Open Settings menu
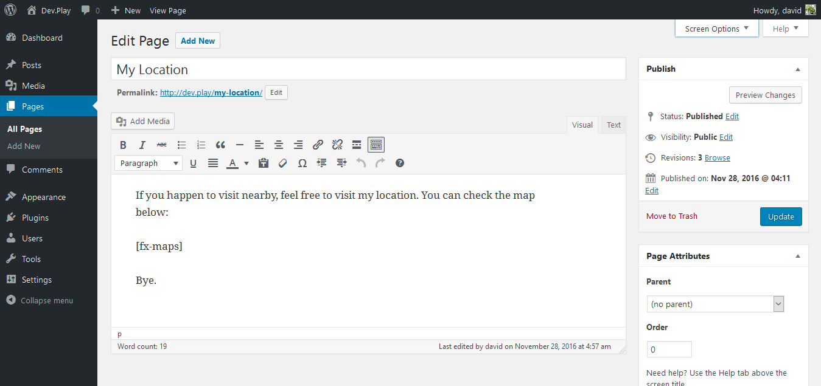The height and width of the screenshot is (386, 821). [x=49, y=280]
